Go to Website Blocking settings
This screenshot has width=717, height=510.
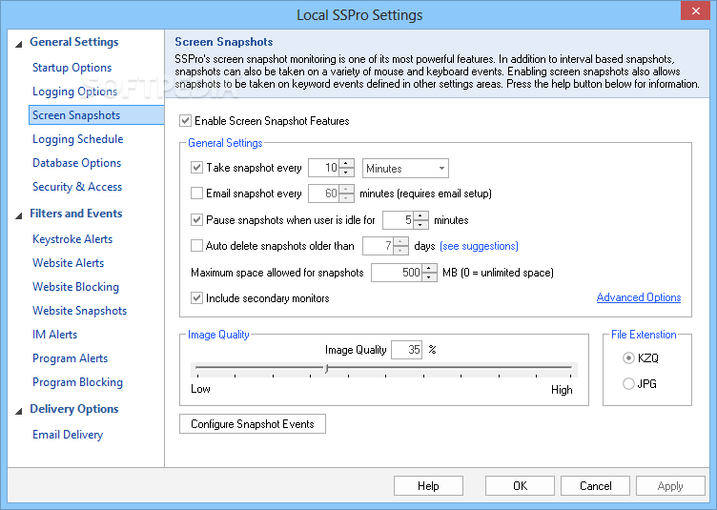[x=75, y=287]
